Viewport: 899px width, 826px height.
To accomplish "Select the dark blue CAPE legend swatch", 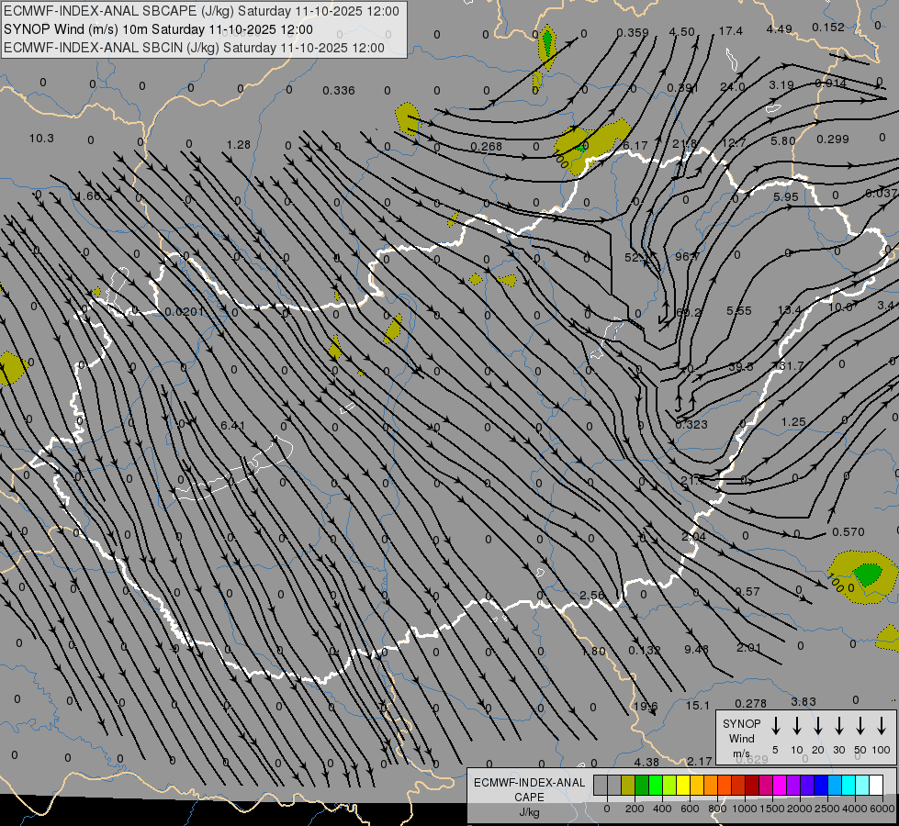I will pos(821,785).
